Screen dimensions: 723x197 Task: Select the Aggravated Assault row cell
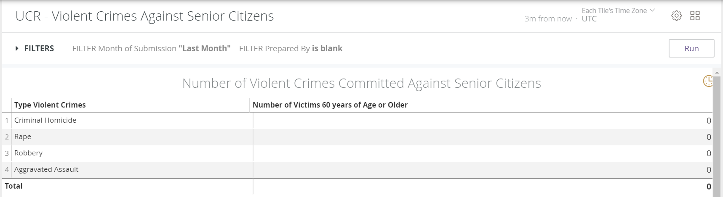point(46,170)
